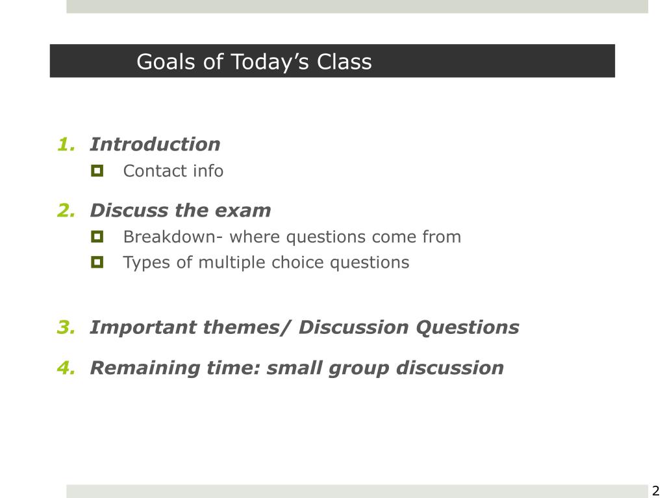
Task: Click 'Types of multiple choice questions' text
Action: click(x=266, y=263)
